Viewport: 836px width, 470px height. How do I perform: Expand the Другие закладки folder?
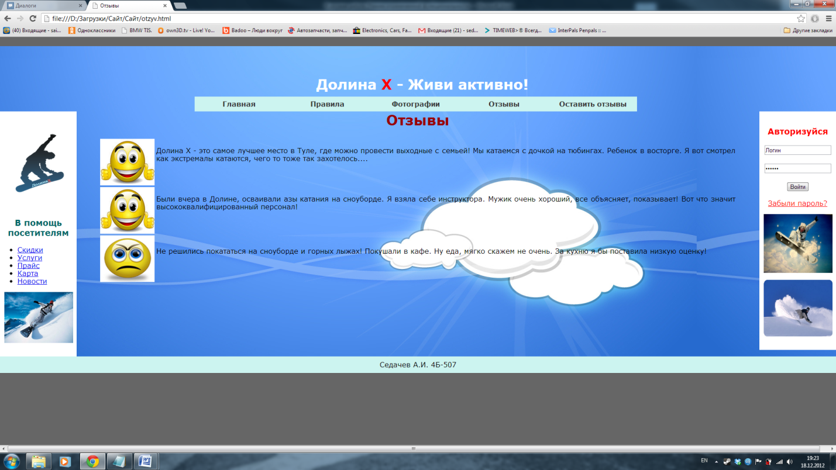pos(808,30)
